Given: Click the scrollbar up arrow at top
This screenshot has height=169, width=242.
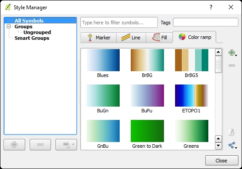Looking at the screenshot, I should coord(219,52).
